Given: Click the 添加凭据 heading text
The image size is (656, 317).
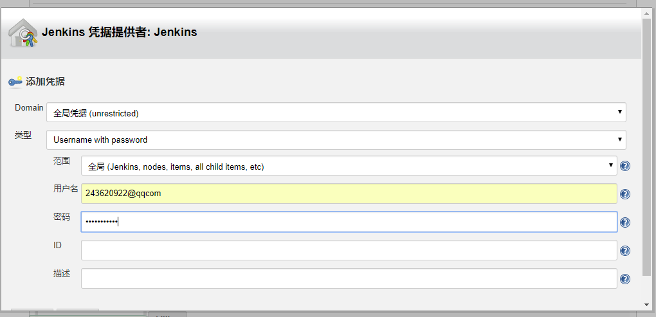Looking at the screenshot, I should 45,82.
